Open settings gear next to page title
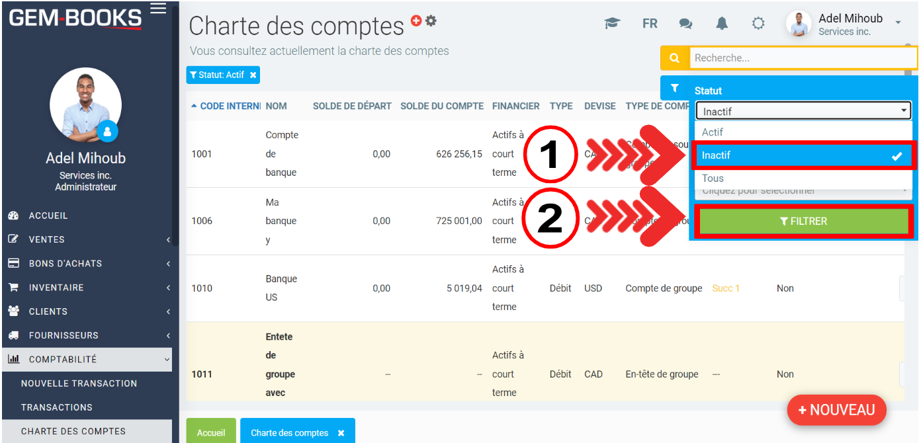Screen dimensions: 921x443 click(x=431, y=20)
